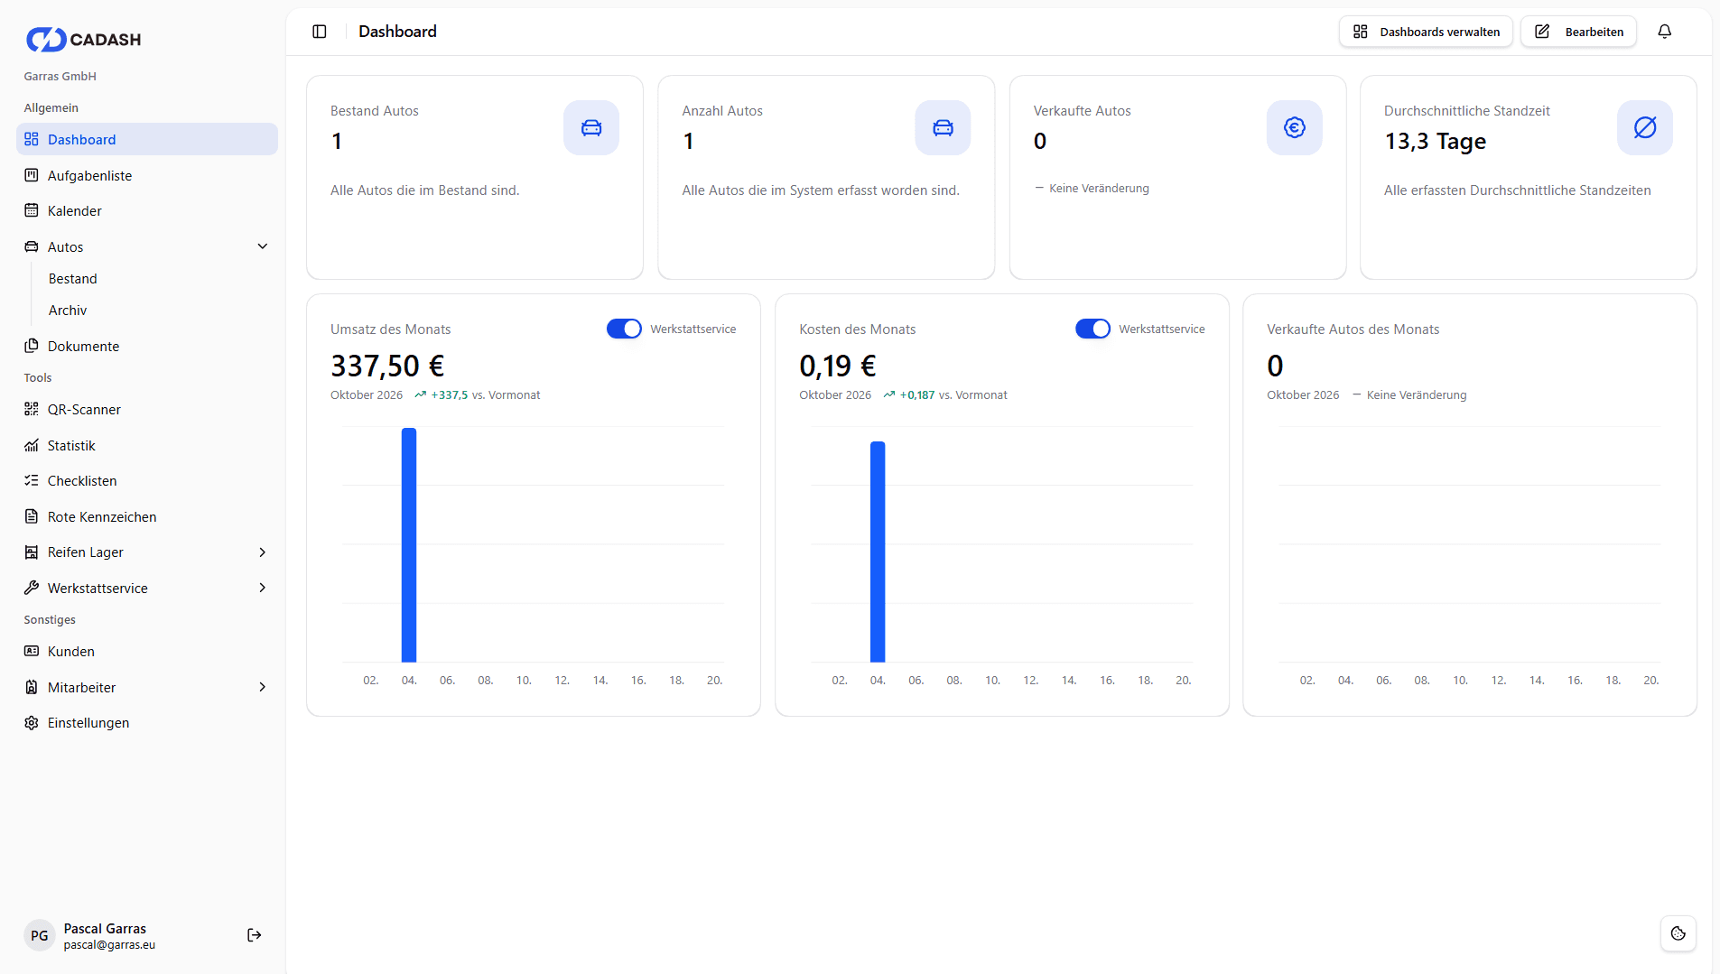Image resolution: width=1720 pixels, height=974 pixels.
Task: Click the 0,19 € cost value
Action: pos(838,366)
